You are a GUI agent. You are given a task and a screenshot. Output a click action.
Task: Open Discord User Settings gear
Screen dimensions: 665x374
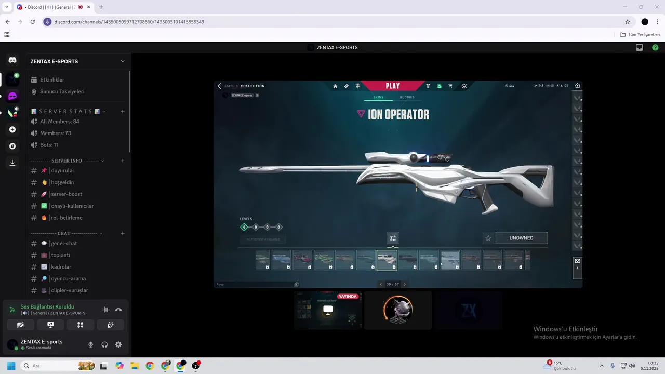[x=118, y=344]
